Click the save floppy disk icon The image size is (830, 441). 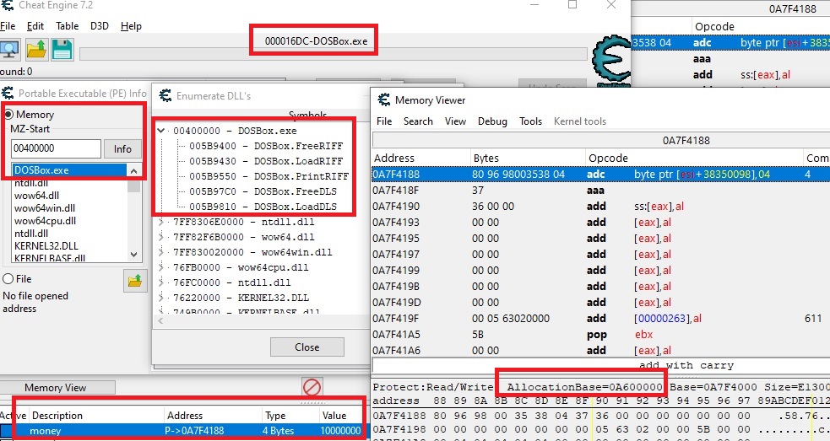click(61, 50)
